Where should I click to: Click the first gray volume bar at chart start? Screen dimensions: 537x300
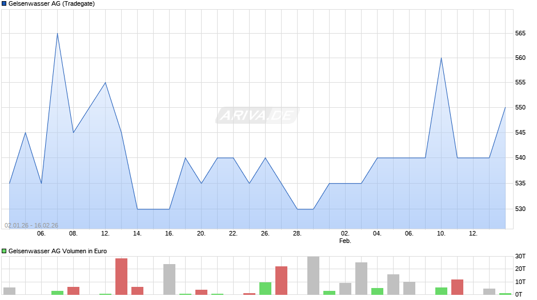(x=9, y=291)
